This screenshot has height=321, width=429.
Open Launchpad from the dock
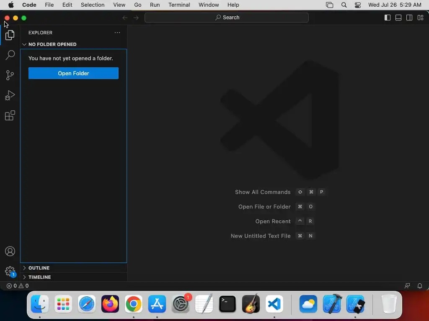coord(63,304)
